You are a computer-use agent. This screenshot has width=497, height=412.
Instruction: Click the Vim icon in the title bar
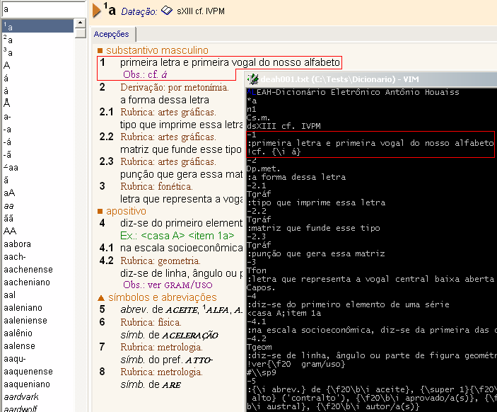pos(252,79)
